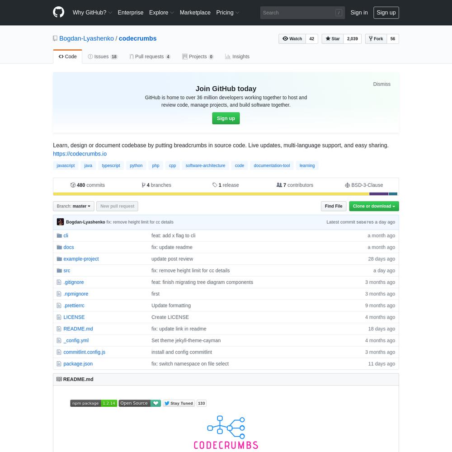452x452 pixels.
Task: Click the commitlint.config.js file icon
Action: pyautogui.click(x=59, y=352)
